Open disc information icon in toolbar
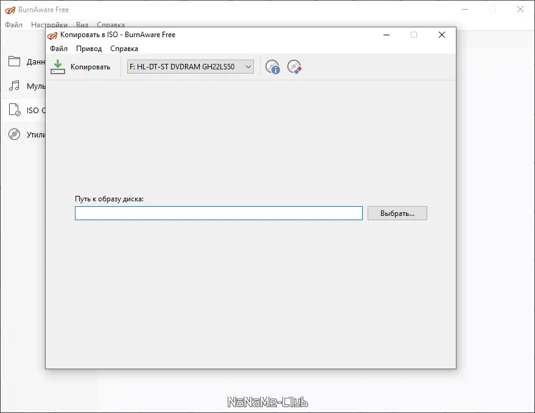This screenshot has height=413, width=535. click(273, 67)
